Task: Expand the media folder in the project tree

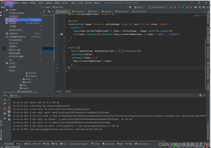Action: pos(21,79)
